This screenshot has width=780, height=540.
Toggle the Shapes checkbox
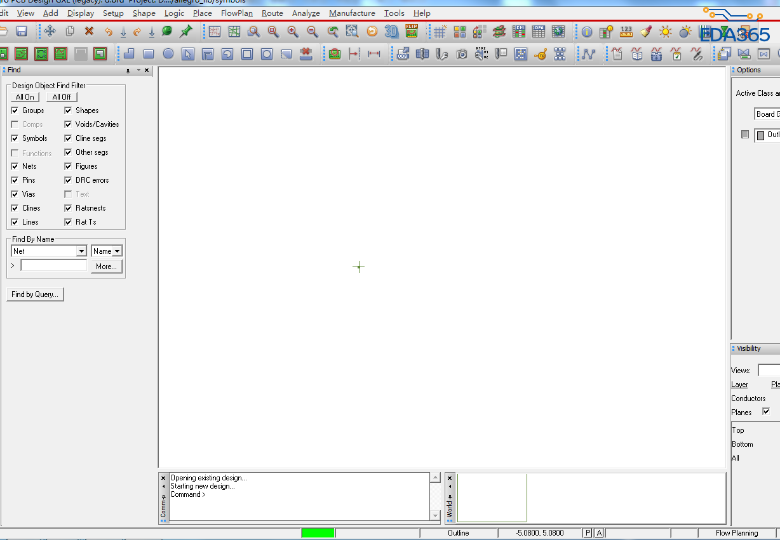68,110
